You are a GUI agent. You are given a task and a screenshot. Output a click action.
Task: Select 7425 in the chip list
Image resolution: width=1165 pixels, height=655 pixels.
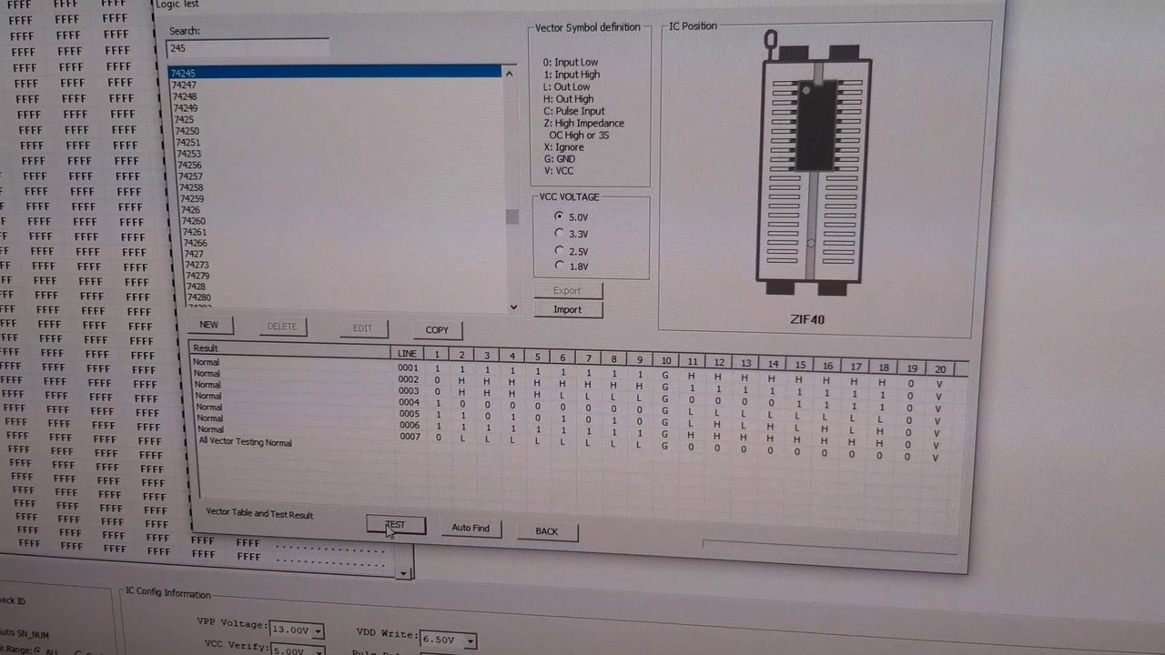point(184,119)
